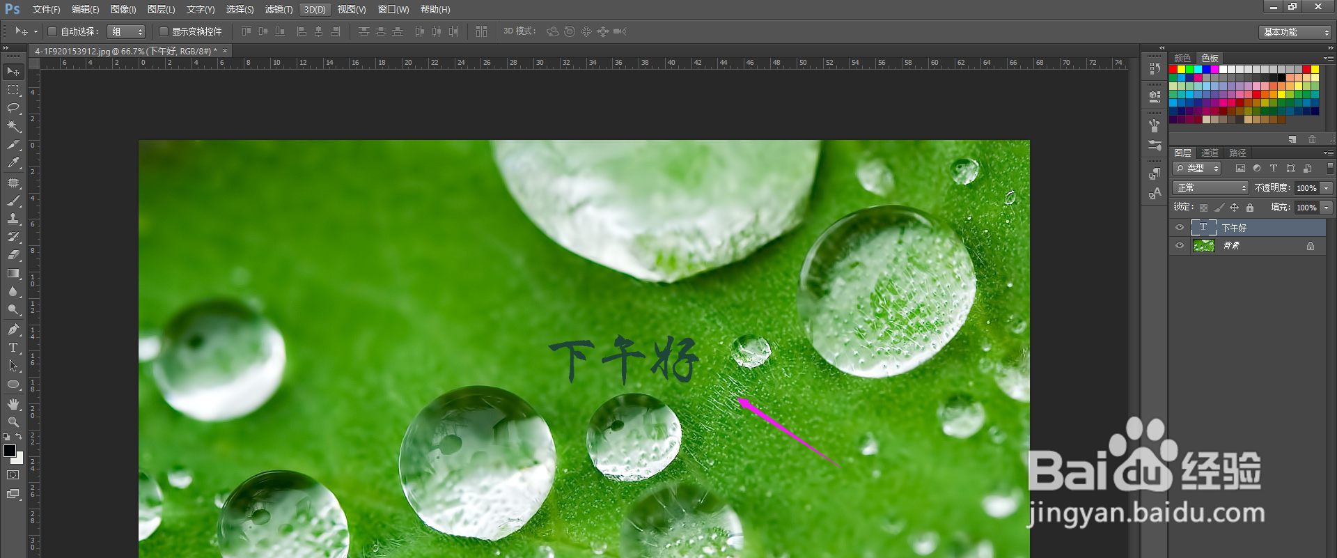Filter layers by type (T) icon
Image resolution: width=1337 pixels, height=558 pixels.
[1274, 168]
